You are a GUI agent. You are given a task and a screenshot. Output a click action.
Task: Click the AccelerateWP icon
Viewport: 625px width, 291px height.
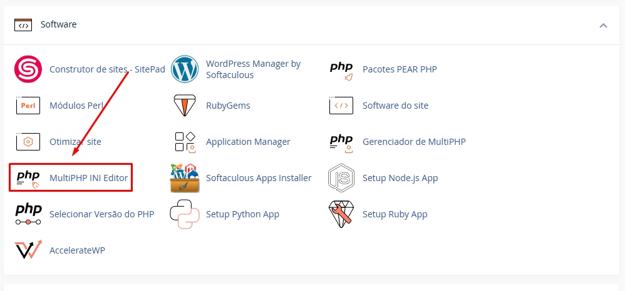pos(28,250)
